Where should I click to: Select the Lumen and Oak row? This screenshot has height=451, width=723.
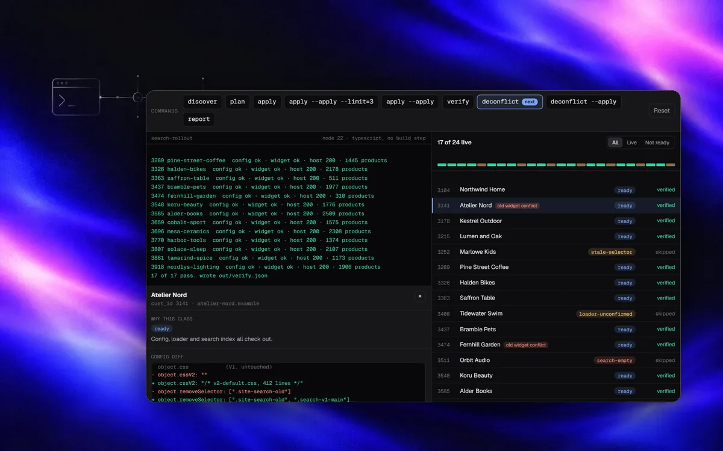click(x=556, y=236)
